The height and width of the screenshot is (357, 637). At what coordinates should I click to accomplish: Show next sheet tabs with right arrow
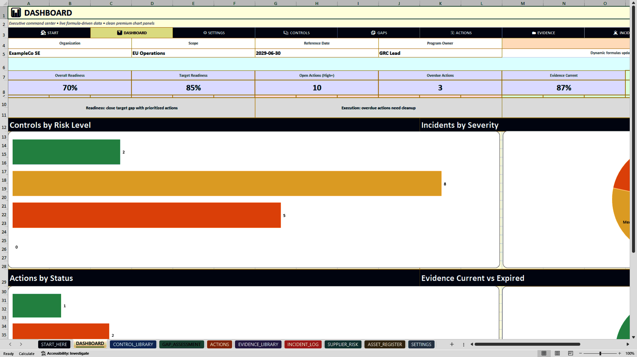click(x=21, y=344)
